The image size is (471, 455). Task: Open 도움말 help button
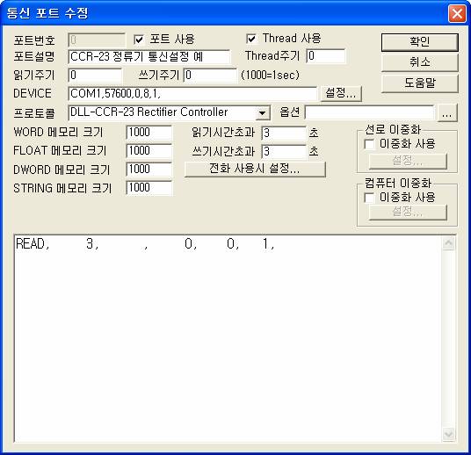pyautogui.click(x=420, y=83)
